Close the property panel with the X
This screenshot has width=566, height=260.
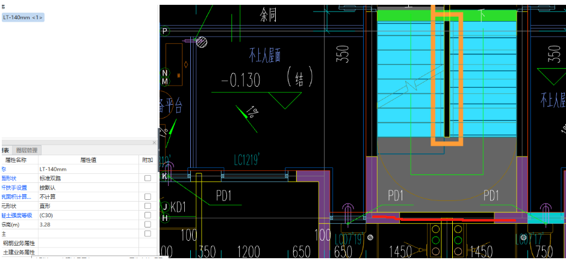click(154, 143)
